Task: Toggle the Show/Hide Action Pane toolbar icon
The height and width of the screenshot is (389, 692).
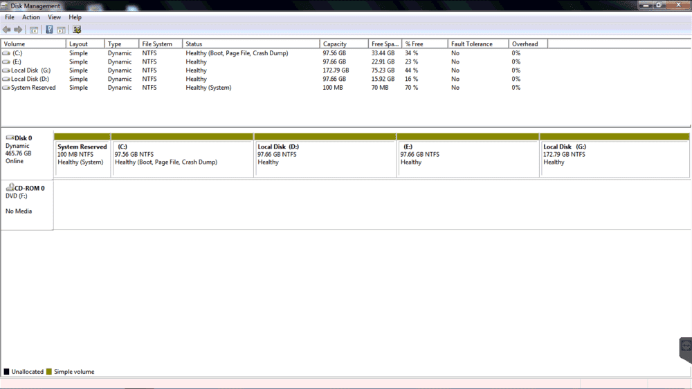Action: (x=61, y=30)
